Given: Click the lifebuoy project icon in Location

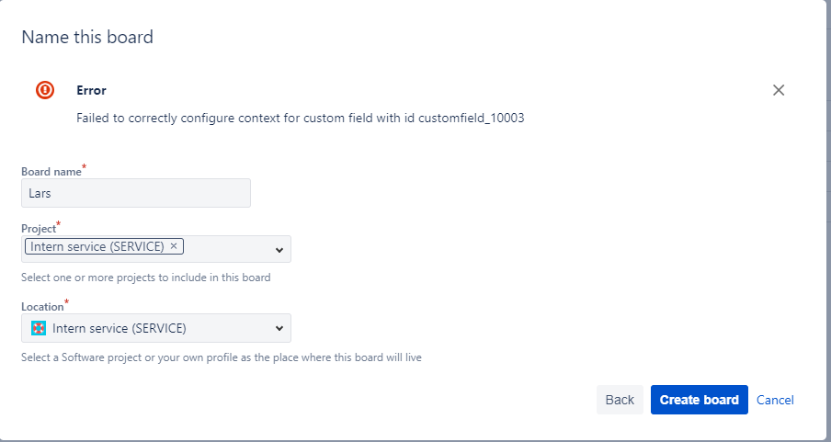Looking at the screenshot, I should coord(39,328).
